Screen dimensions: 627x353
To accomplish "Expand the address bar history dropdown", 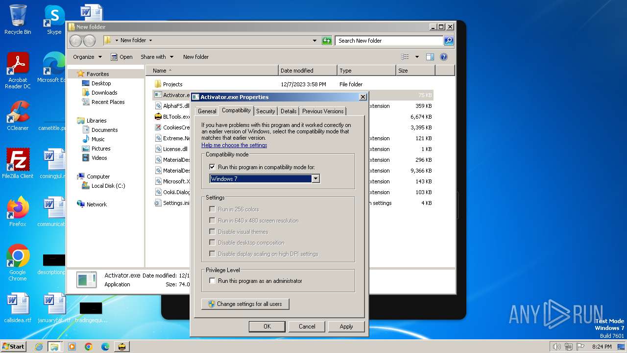I will 314,41.
